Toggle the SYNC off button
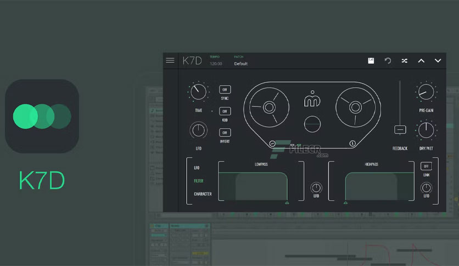Screen dimensions: 459x266 (x=225, y=90)
